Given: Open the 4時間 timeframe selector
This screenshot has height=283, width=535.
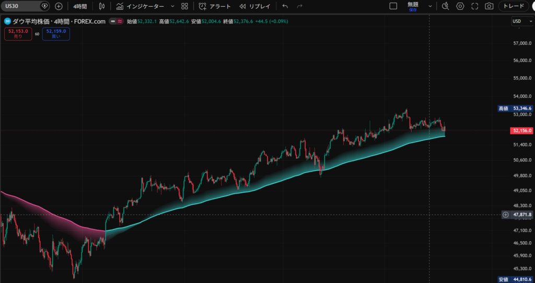Looking at the screenshot, I should (x=80, y=6).
